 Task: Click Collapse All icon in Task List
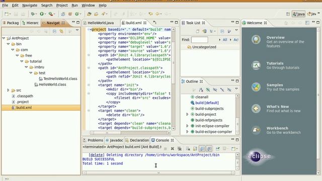point(222,31)
